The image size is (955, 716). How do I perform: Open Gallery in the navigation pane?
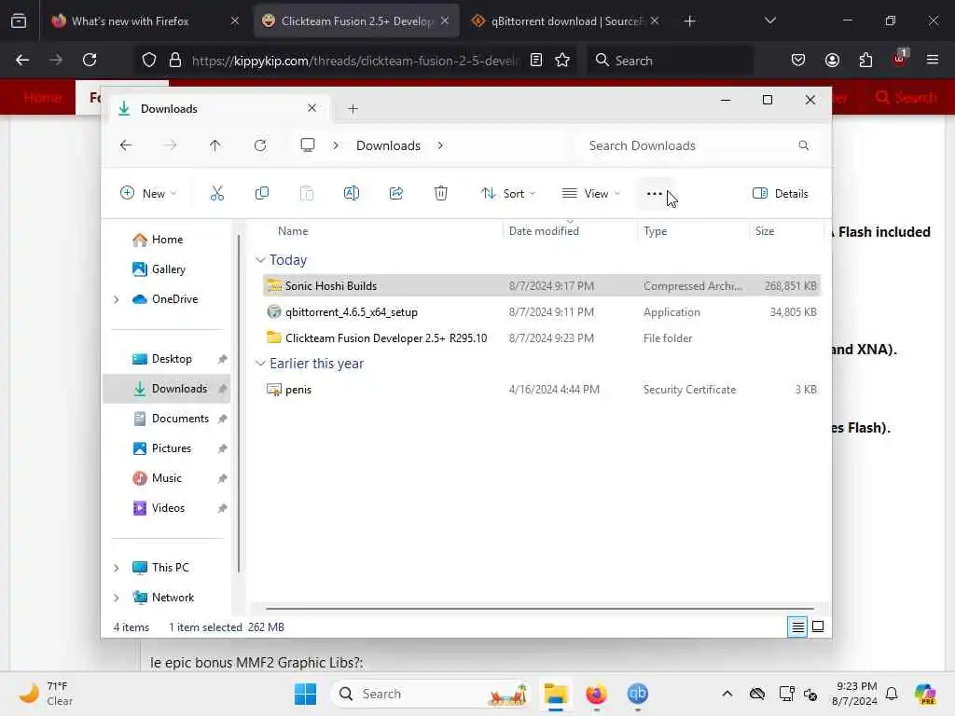[x=168, y=269]
